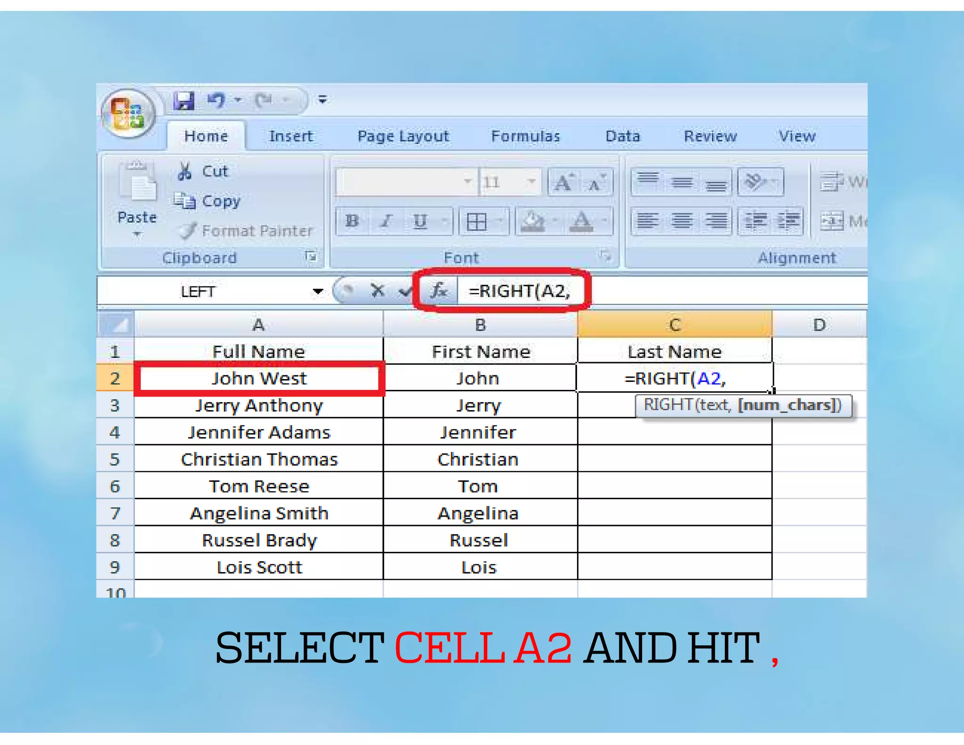Save the workbook via the floppy icon
The width and height of the screenshot is (964, 745).
(184, 100)
